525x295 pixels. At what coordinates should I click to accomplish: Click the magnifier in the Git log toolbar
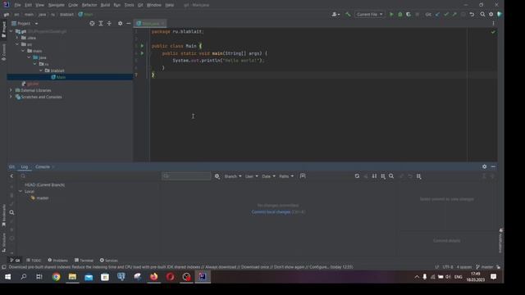point(391,176)
